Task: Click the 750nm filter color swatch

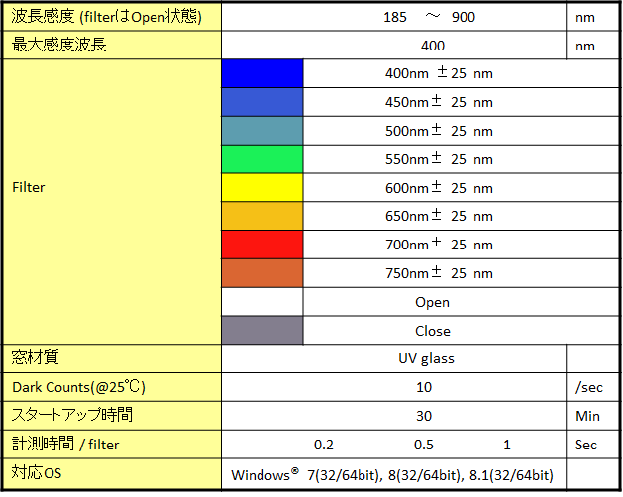Action: click(261, 273)
